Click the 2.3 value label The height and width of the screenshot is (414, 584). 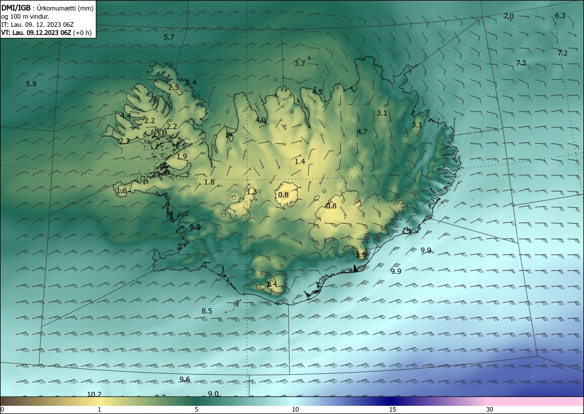[x=125, y=141]
